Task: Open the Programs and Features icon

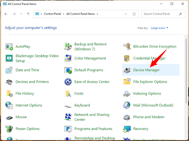Action: (x=68, y=129)
